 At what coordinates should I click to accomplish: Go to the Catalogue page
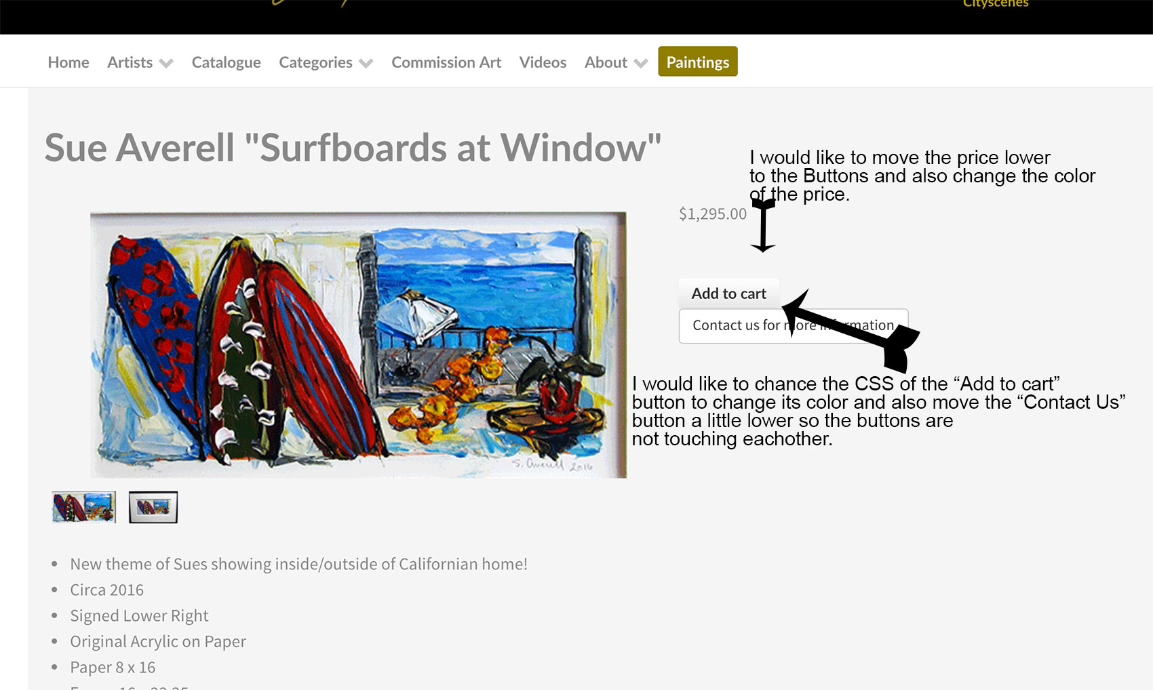tap(226, 62)
